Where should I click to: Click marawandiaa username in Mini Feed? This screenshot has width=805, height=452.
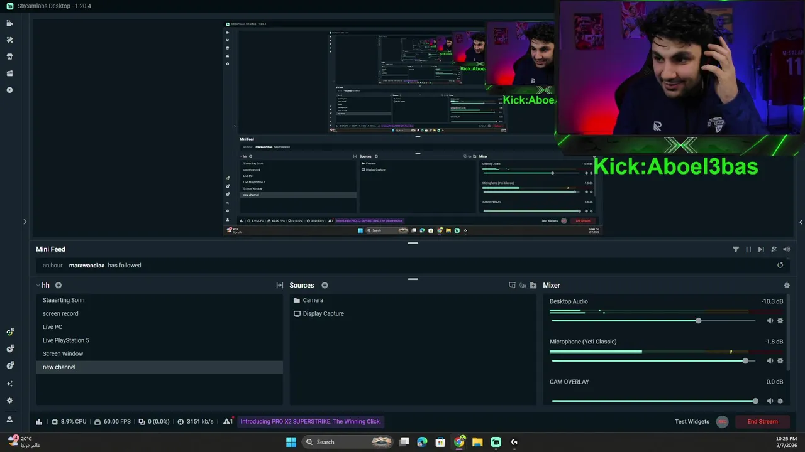[x=87, y=266]
